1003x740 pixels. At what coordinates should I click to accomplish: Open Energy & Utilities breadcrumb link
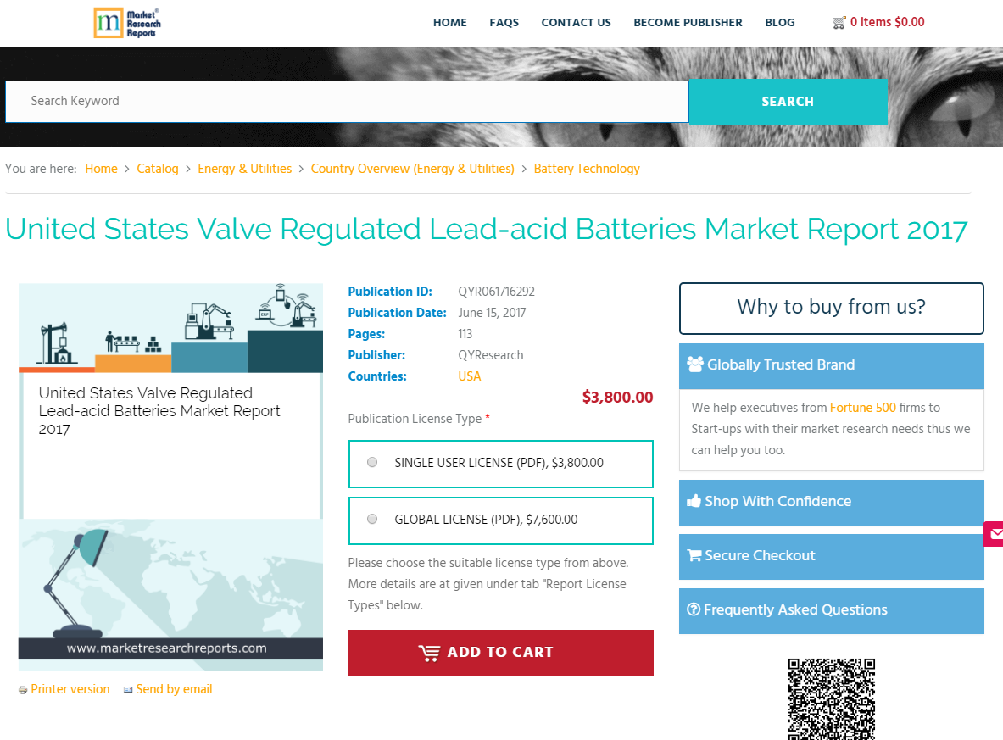[x=244, y=169]
